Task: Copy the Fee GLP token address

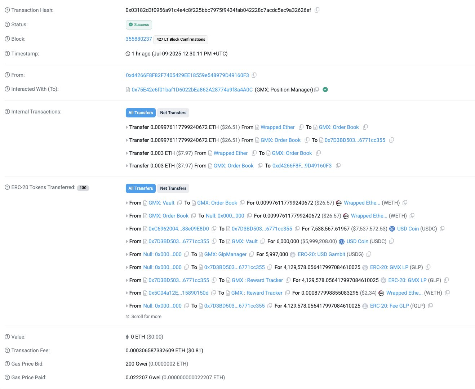Action: pyautogui.click(x=430, y=306)
